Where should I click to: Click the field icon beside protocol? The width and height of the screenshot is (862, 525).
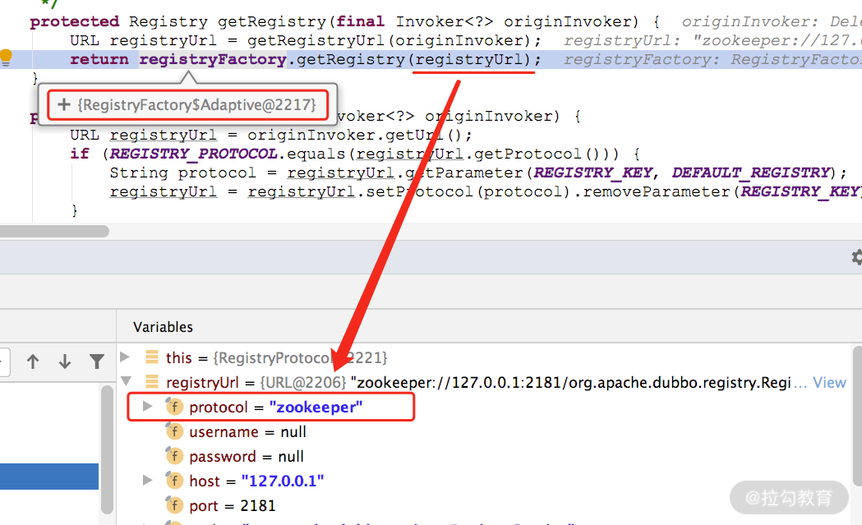coord(173,407)
